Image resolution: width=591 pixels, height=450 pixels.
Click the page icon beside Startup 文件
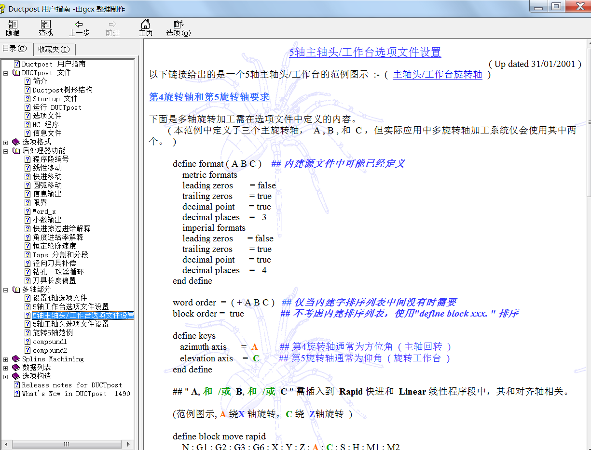pos(28,99)
